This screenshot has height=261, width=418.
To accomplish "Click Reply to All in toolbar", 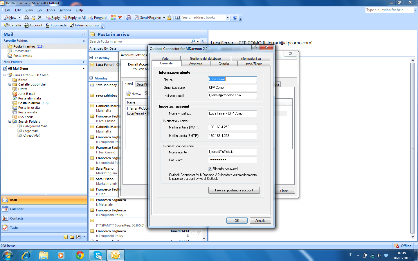I will pos(74,18).
